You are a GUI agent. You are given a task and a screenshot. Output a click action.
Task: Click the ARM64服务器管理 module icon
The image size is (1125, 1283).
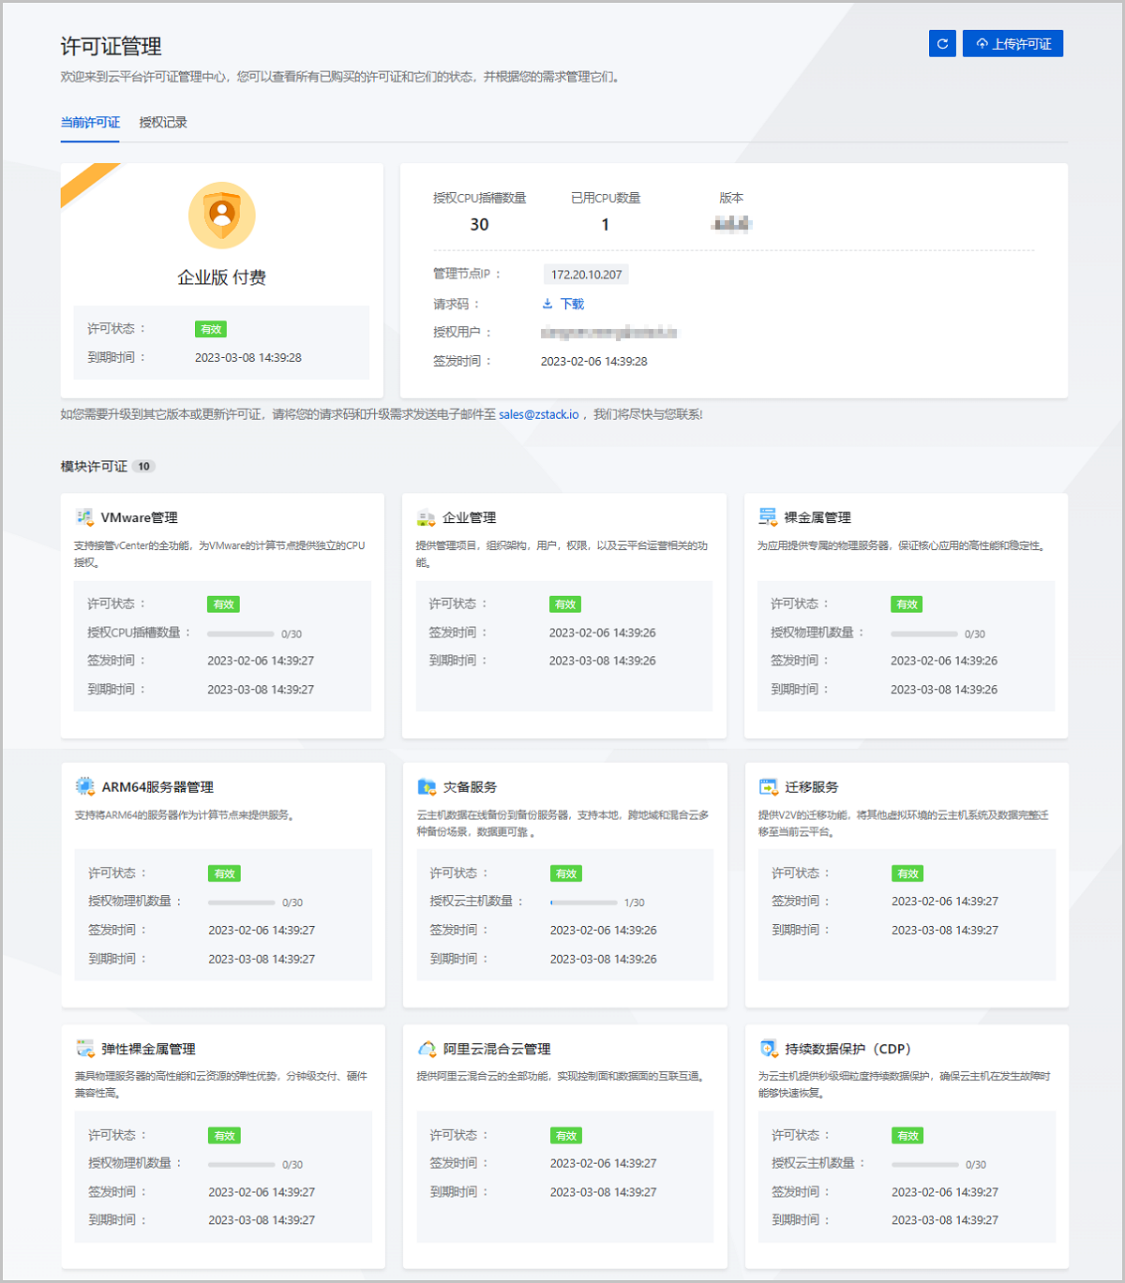pos(85,787)
